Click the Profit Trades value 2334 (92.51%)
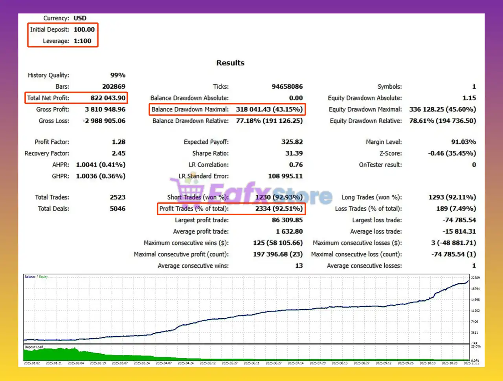The height and width of the screenshot is (381, 503). click(279, 209)
